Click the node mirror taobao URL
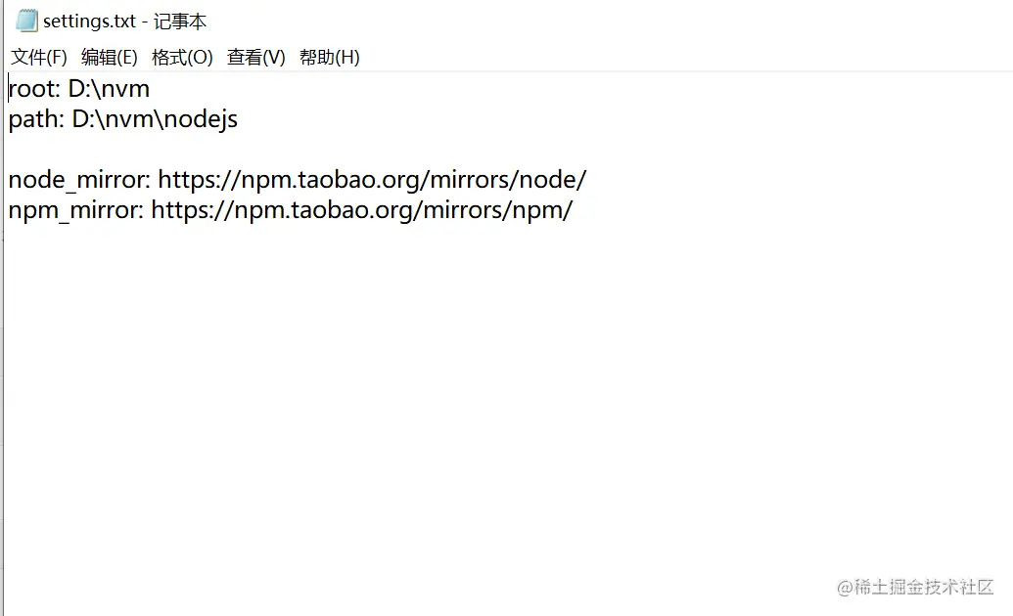 [372, 180]
